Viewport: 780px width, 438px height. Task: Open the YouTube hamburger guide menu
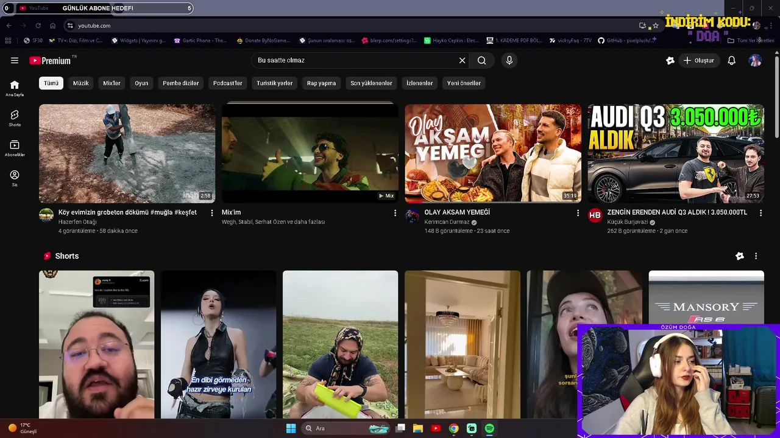15,60
